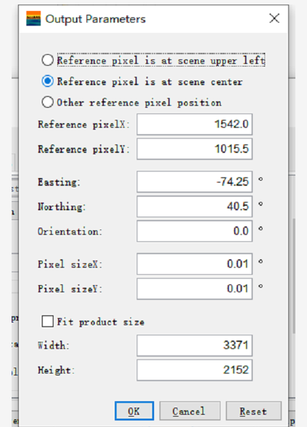Click the Reference pixelY input field
The height and width of the screenshot is (427, 307).
(x=195, y=149)
